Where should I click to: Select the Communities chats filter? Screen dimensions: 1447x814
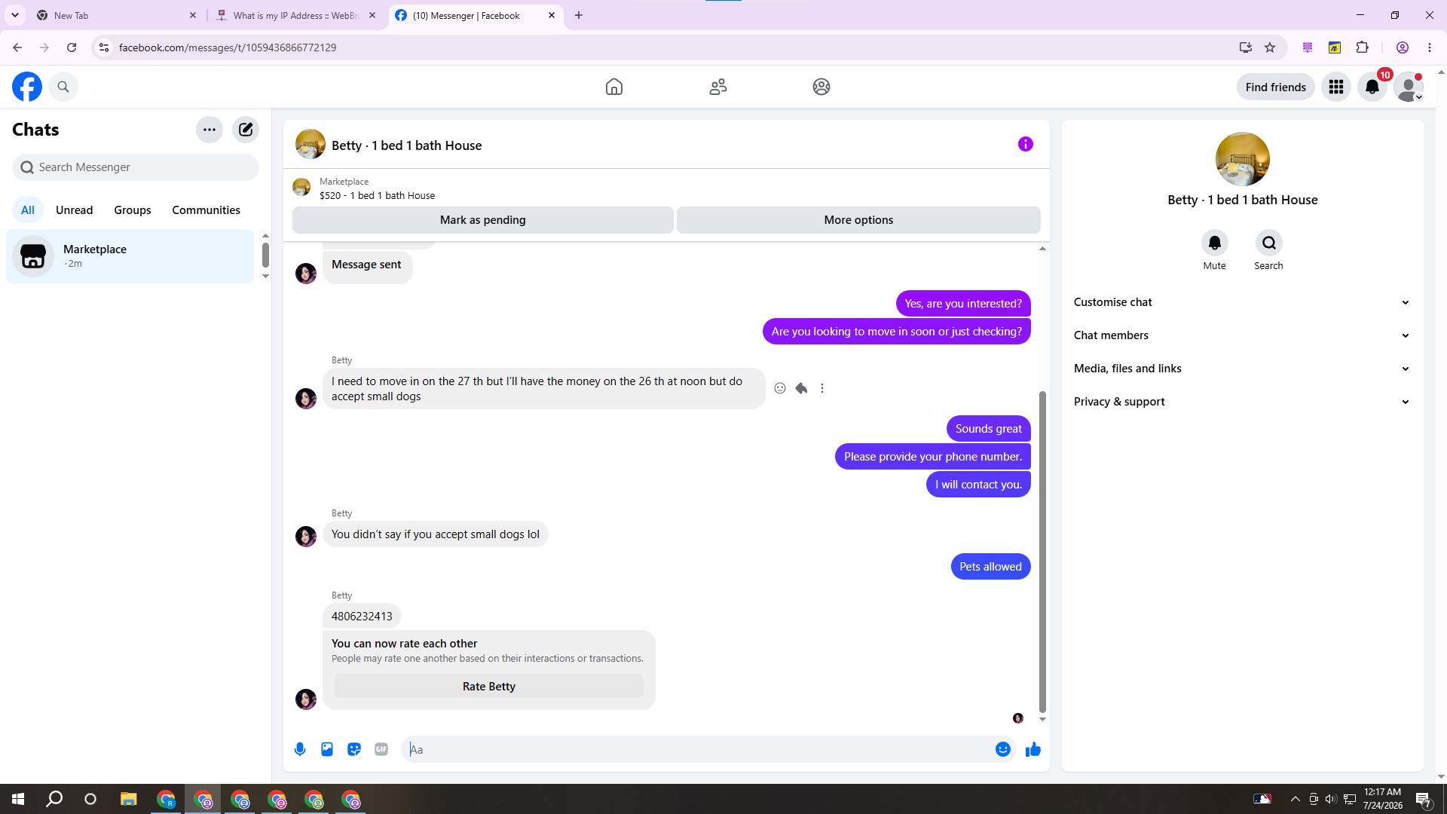click(x=206, y=210)
